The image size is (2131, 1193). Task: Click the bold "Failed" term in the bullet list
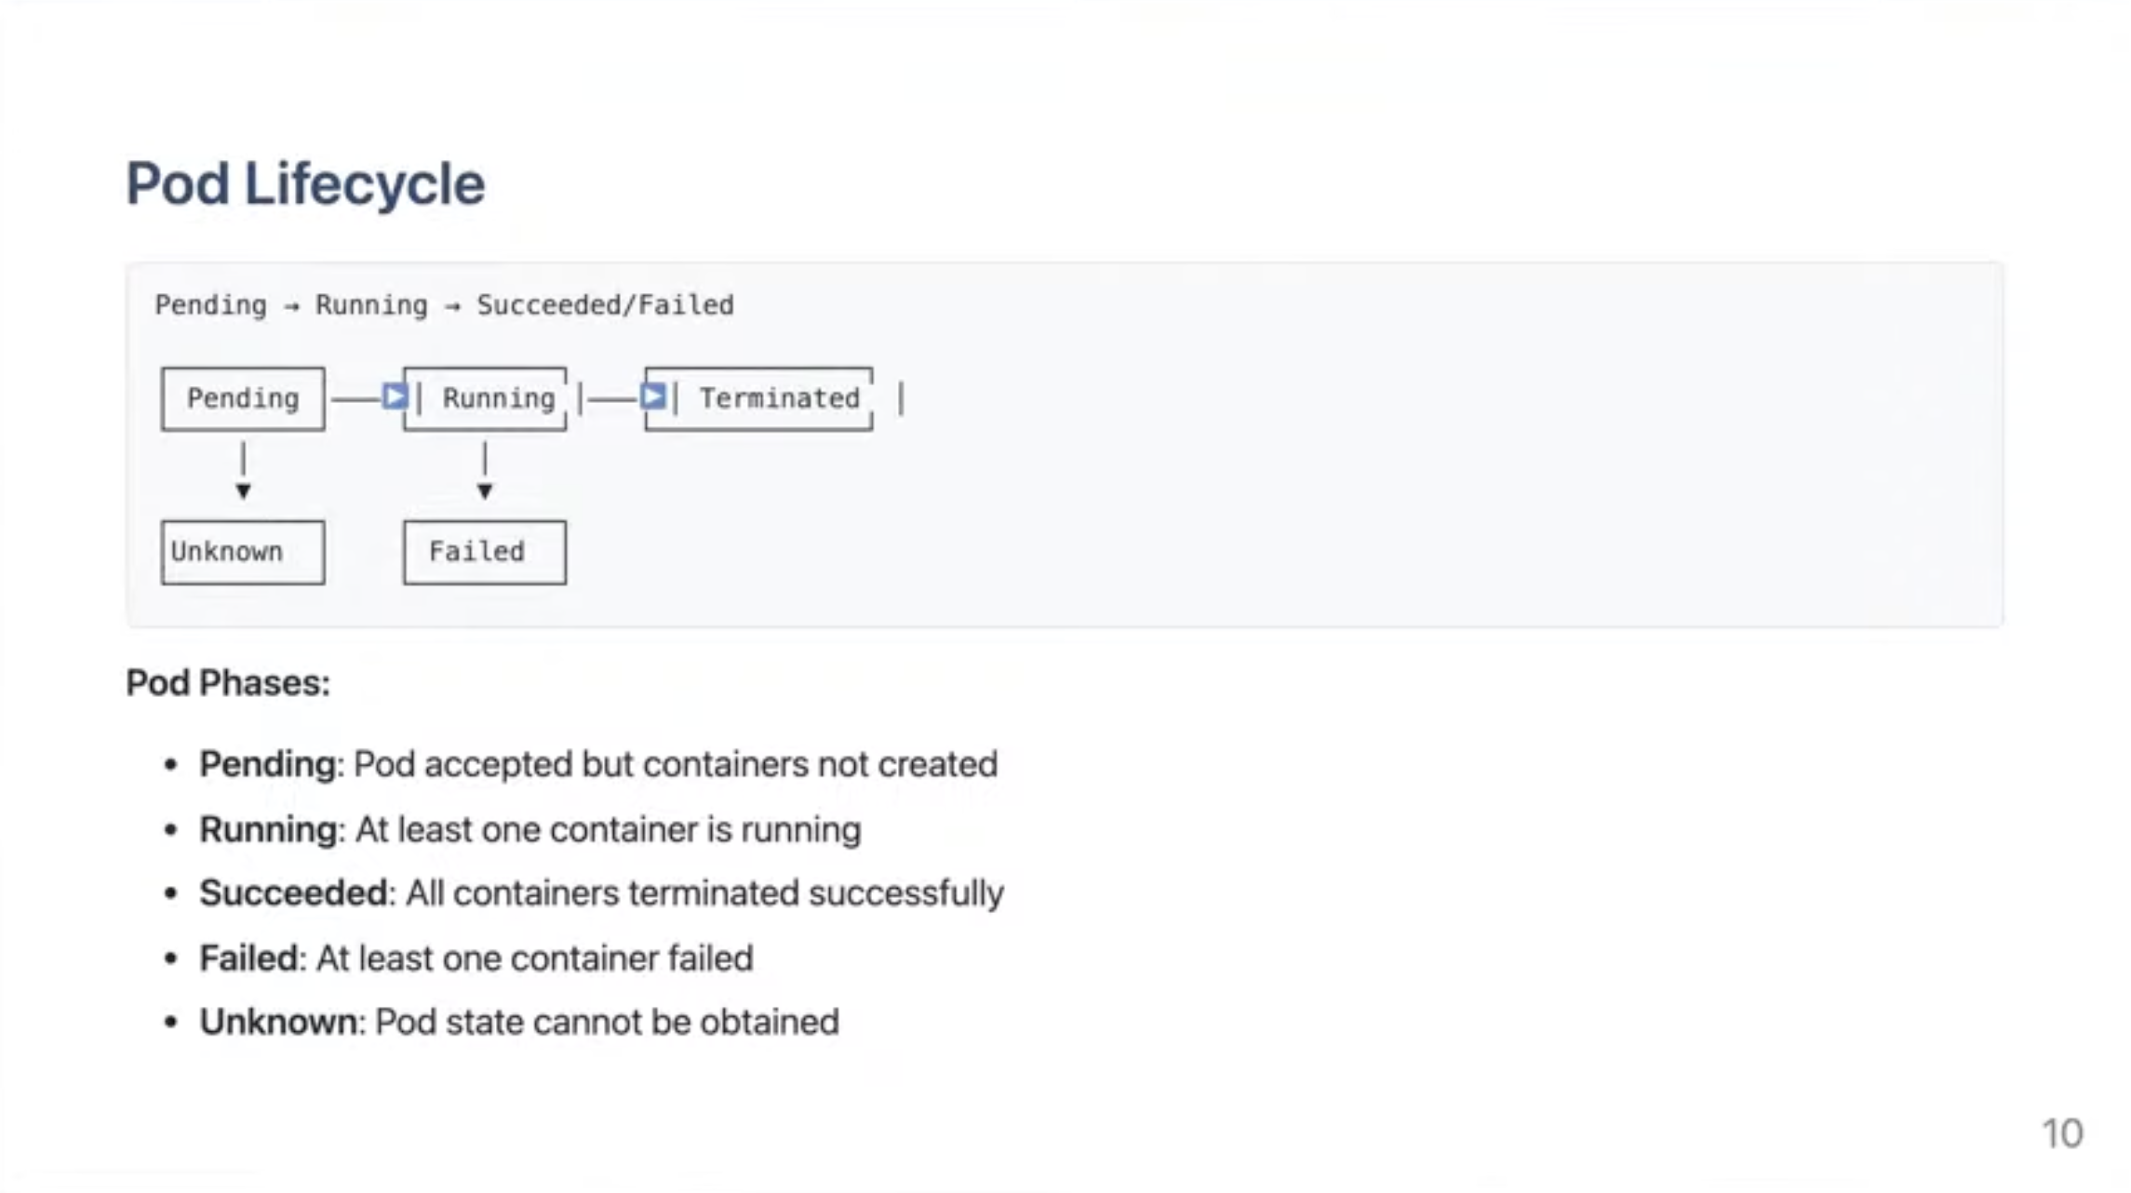248,958
